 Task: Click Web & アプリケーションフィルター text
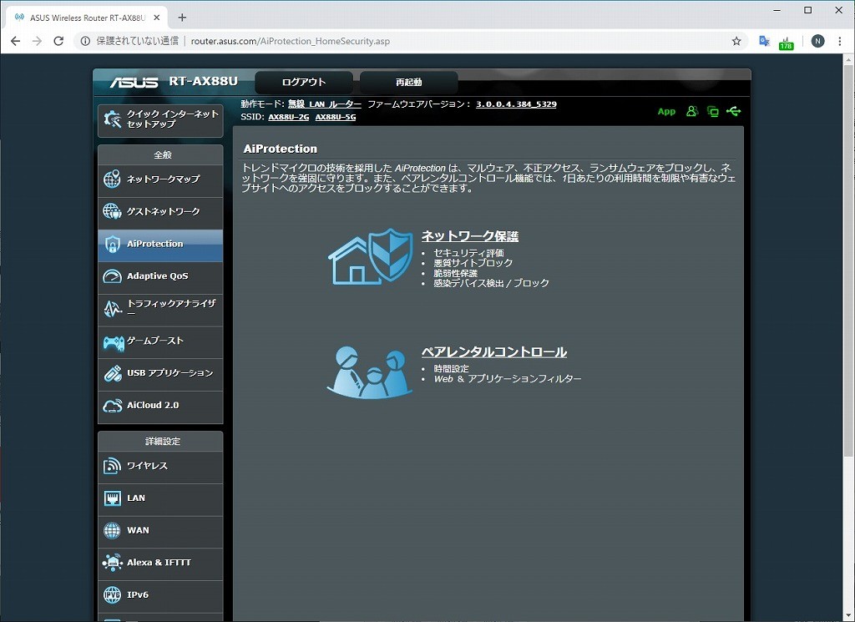pyautogui.click(x=508, y=379)
